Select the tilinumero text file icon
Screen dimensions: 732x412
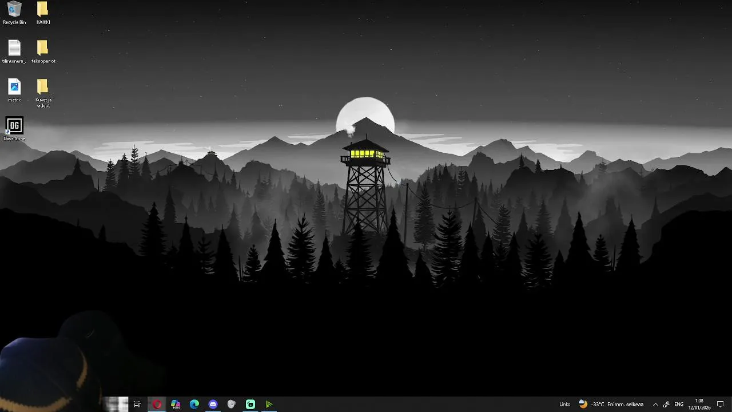[x=14, y=51]
